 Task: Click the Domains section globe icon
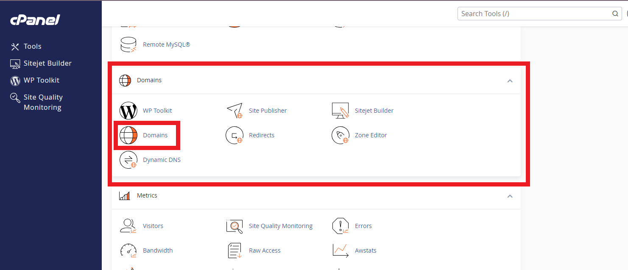[125, 80]
